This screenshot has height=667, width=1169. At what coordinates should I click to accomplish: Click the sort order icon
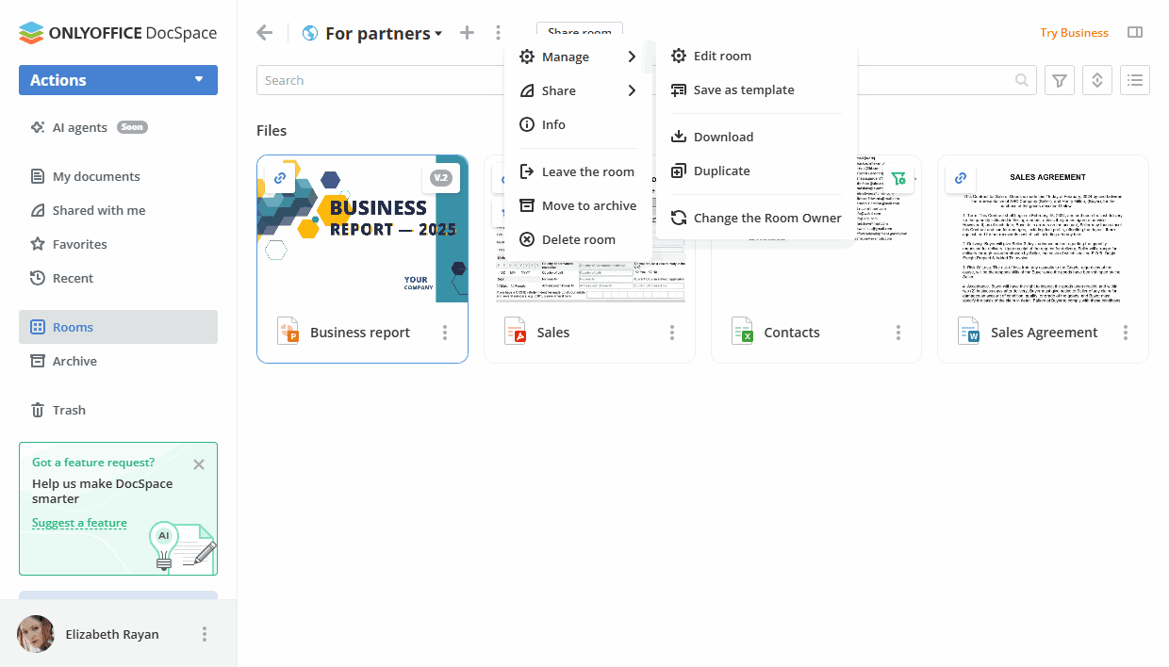(1097, 80)
